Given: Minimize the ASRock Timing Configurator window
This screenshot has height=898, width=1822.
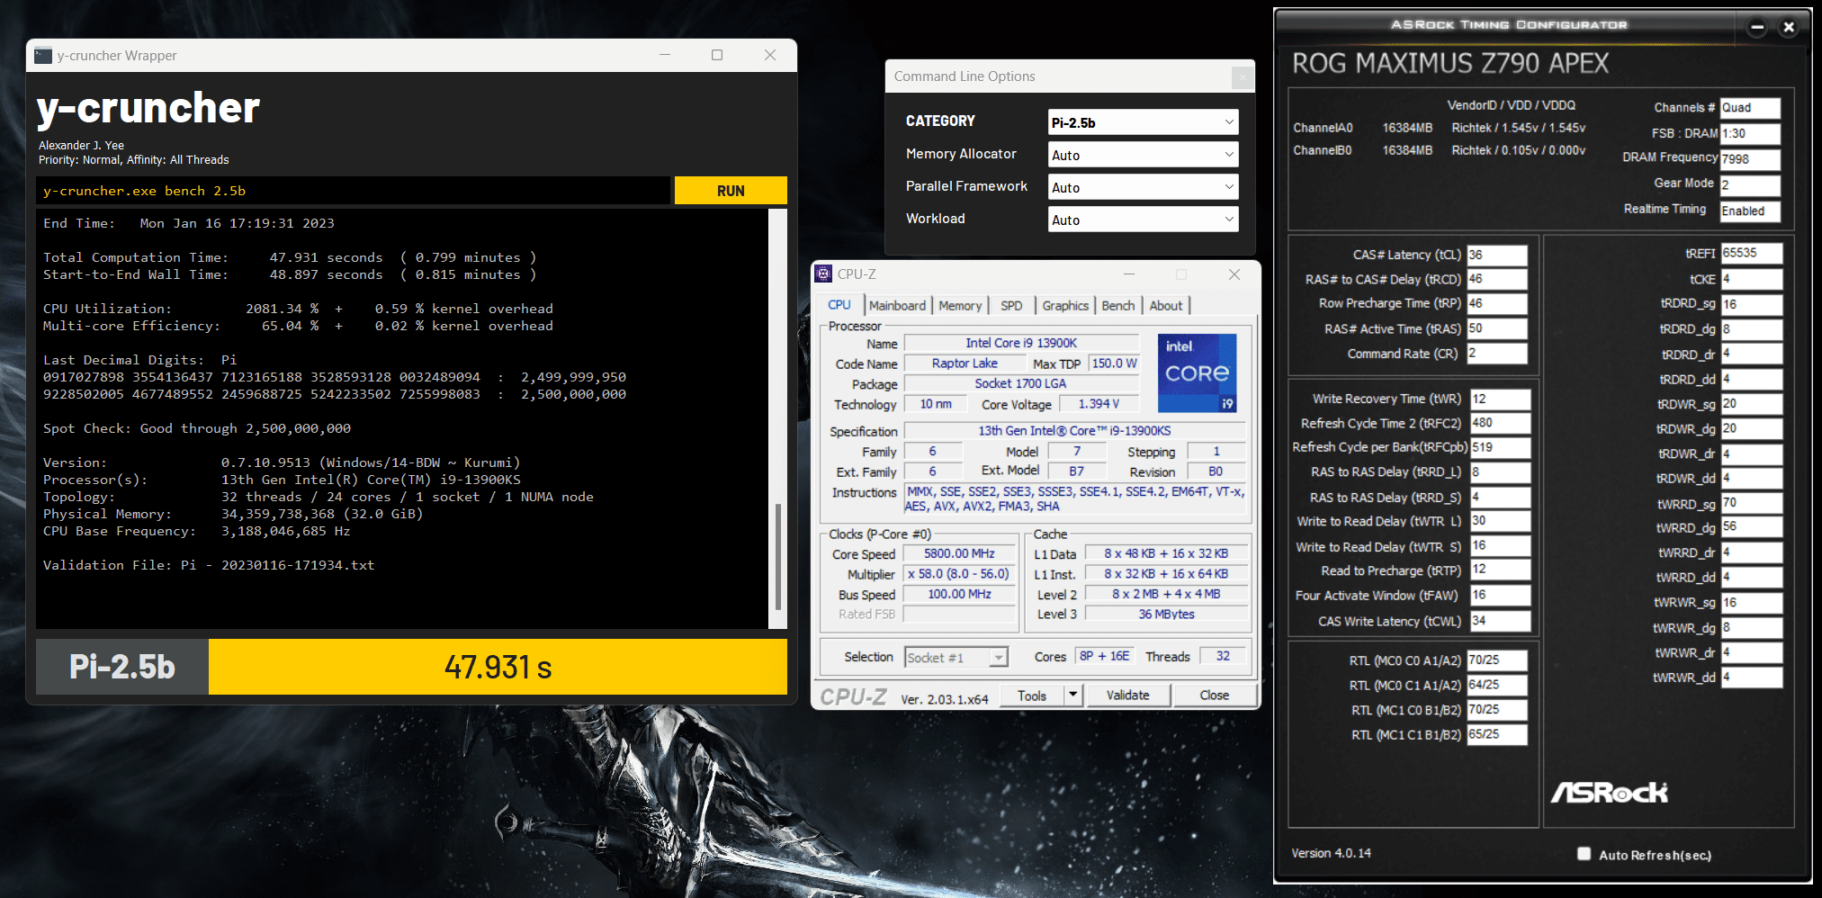Looking at the screenshot, I should [1757, 27].
